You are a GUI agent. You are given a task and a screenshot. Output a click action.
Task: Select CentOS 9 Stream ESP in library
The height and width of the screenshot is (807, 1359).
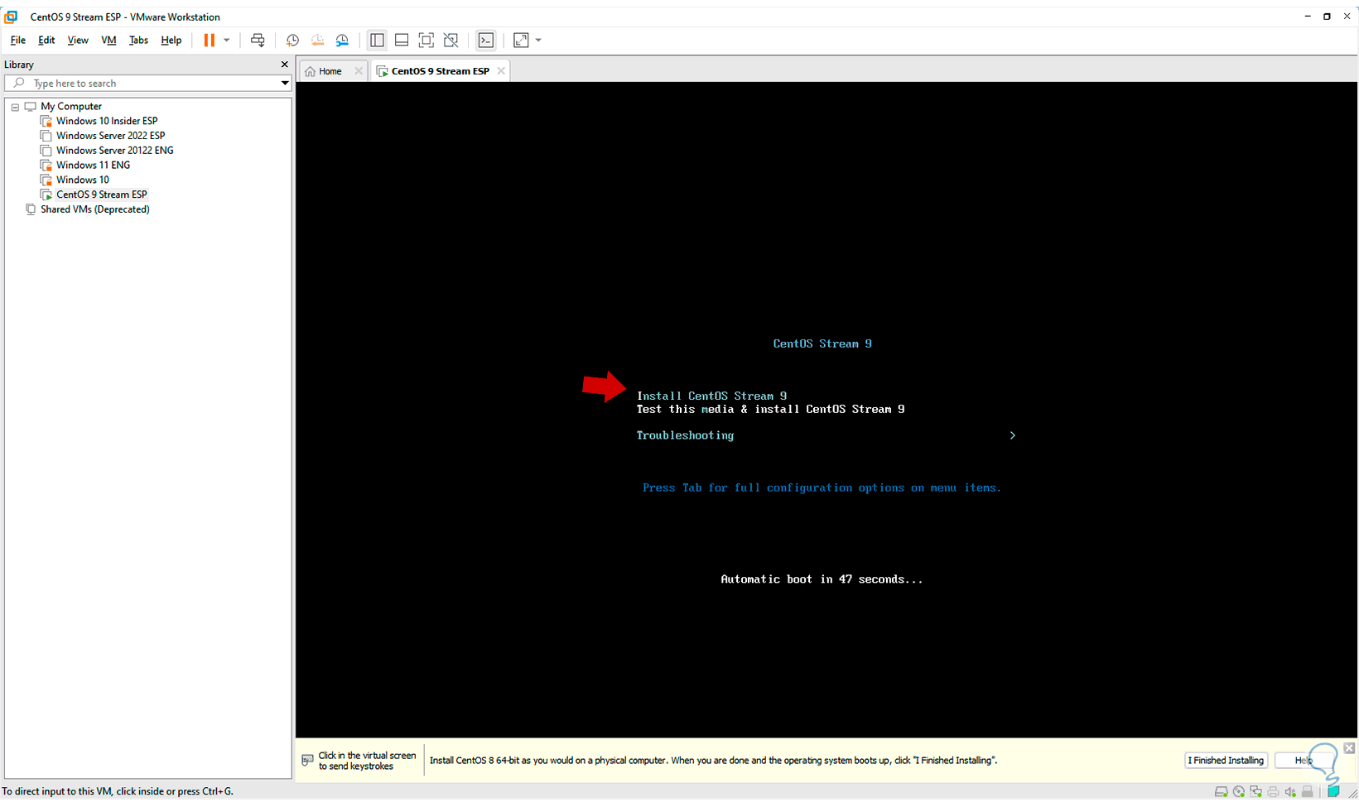[101, 195]
